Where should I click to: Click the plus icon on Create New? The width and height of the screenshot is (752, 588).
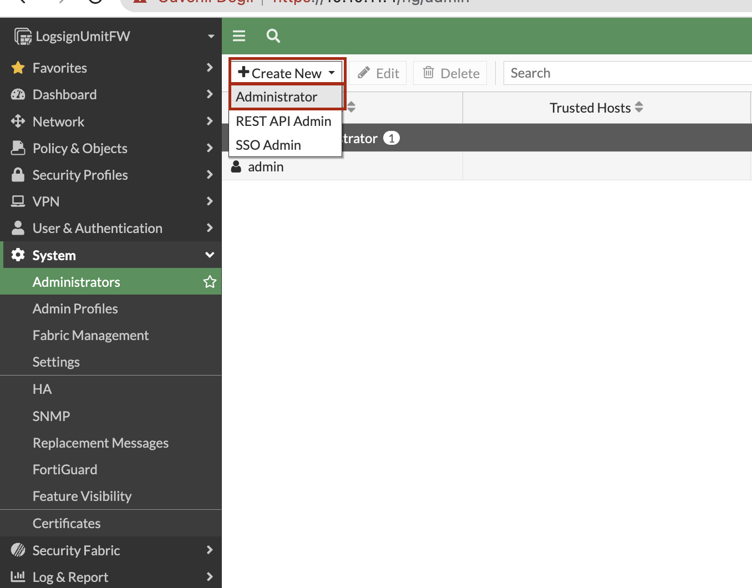[x=243, y=72]
